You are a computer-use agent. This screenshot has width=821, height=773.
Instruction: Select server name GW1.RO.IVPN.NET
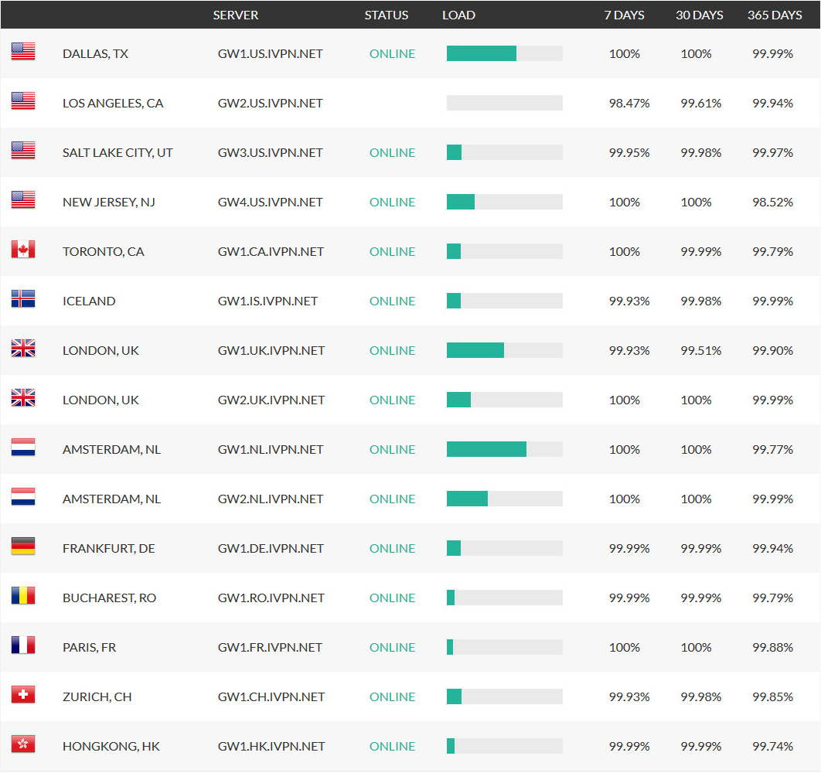271,598
